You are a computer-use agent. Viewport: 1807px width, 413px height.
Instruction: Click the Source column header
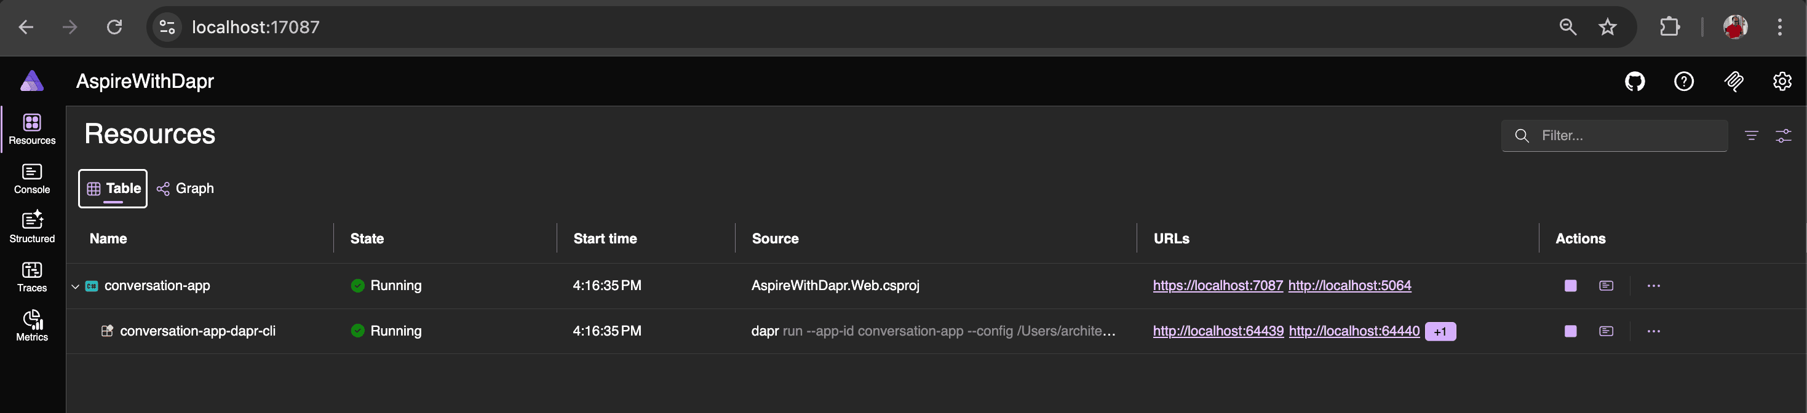tap(775, 238)
